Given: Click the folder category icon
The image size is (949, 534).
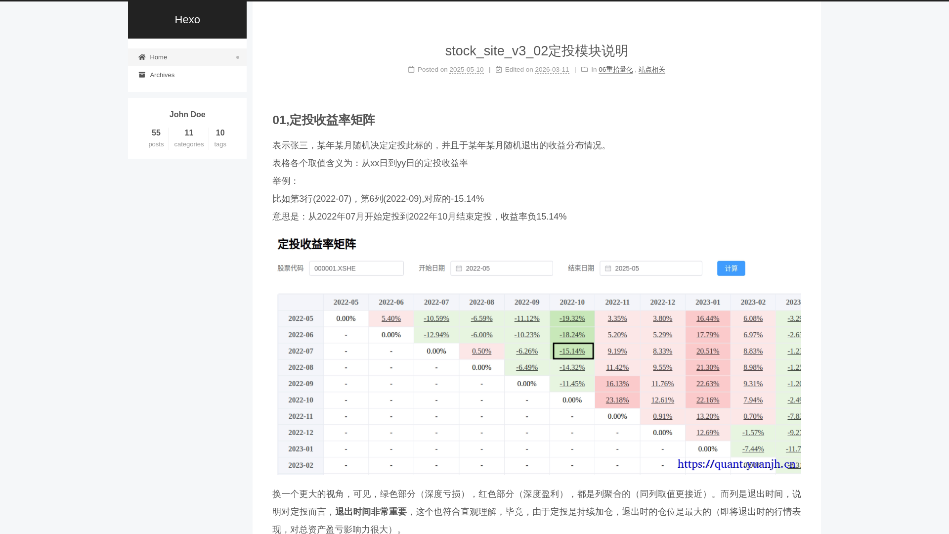Looking at the screenshot, I should click(585, 70).
